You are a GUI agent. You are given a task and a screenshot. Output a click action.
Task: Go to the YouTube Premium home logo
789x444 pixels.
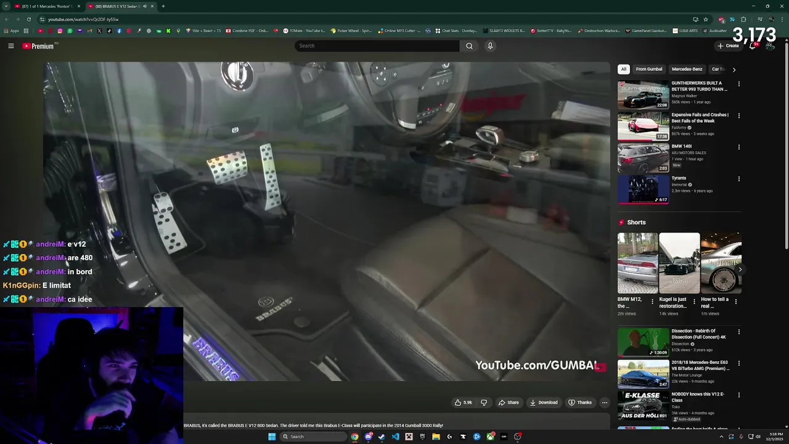(39, 46)
